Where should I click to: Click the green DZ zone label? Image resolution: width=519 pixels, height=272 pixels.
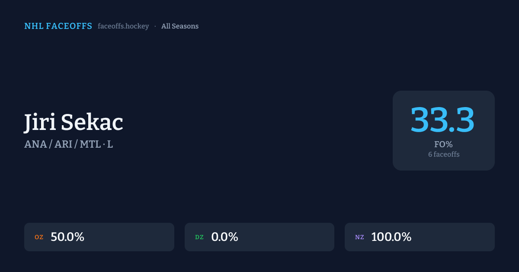[x=199, y=237]
